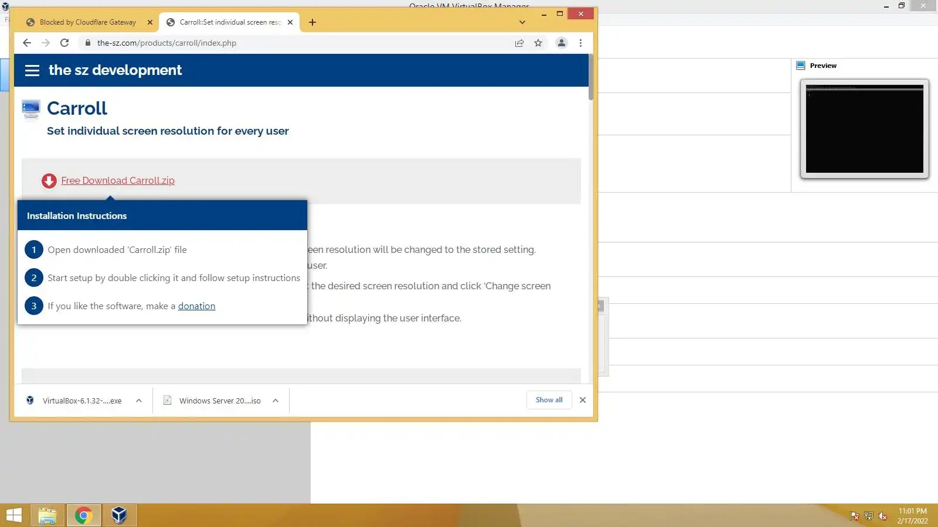938x527 pixels.
Task: Open a new browser tab
Action: [x=312, y=22]
